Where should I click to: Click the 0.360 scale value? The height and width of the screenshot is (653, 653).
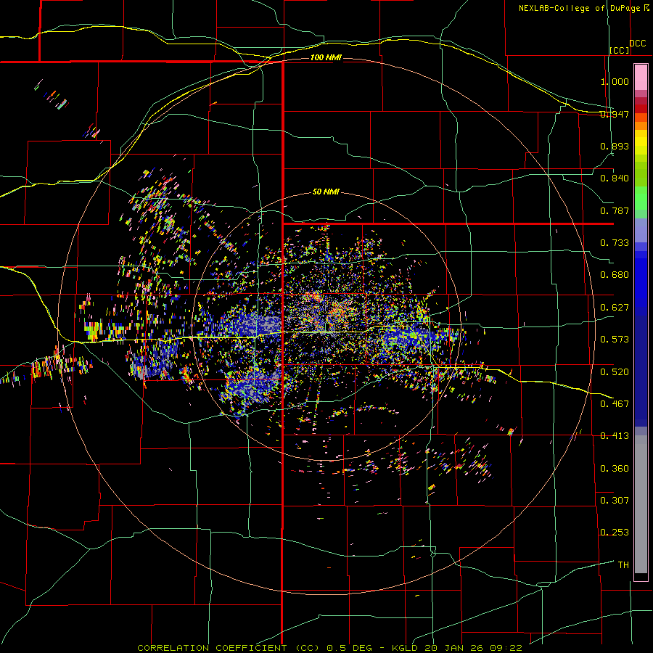click(x=615, y=469)
